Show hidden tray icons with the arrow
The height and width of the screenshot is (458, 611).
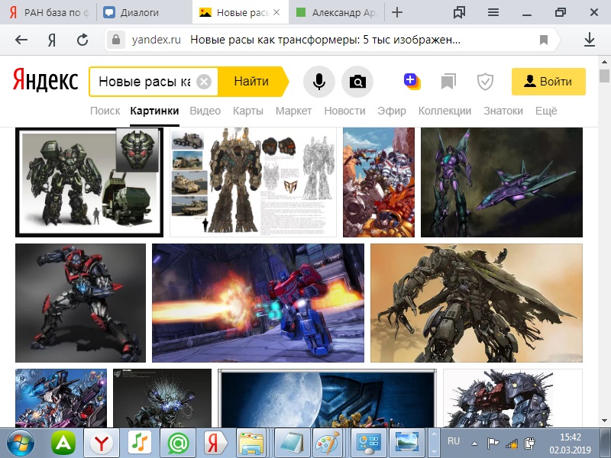click(x=474, y=443)
